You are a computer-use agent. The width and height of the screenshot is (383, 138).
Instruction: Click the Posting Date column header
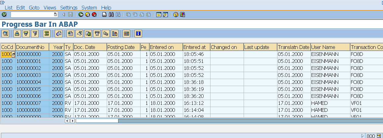click(121, 47)
